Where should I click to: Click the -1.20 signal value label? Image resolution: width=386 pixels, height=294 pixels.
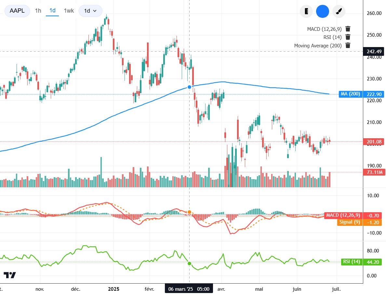(373, 223)
